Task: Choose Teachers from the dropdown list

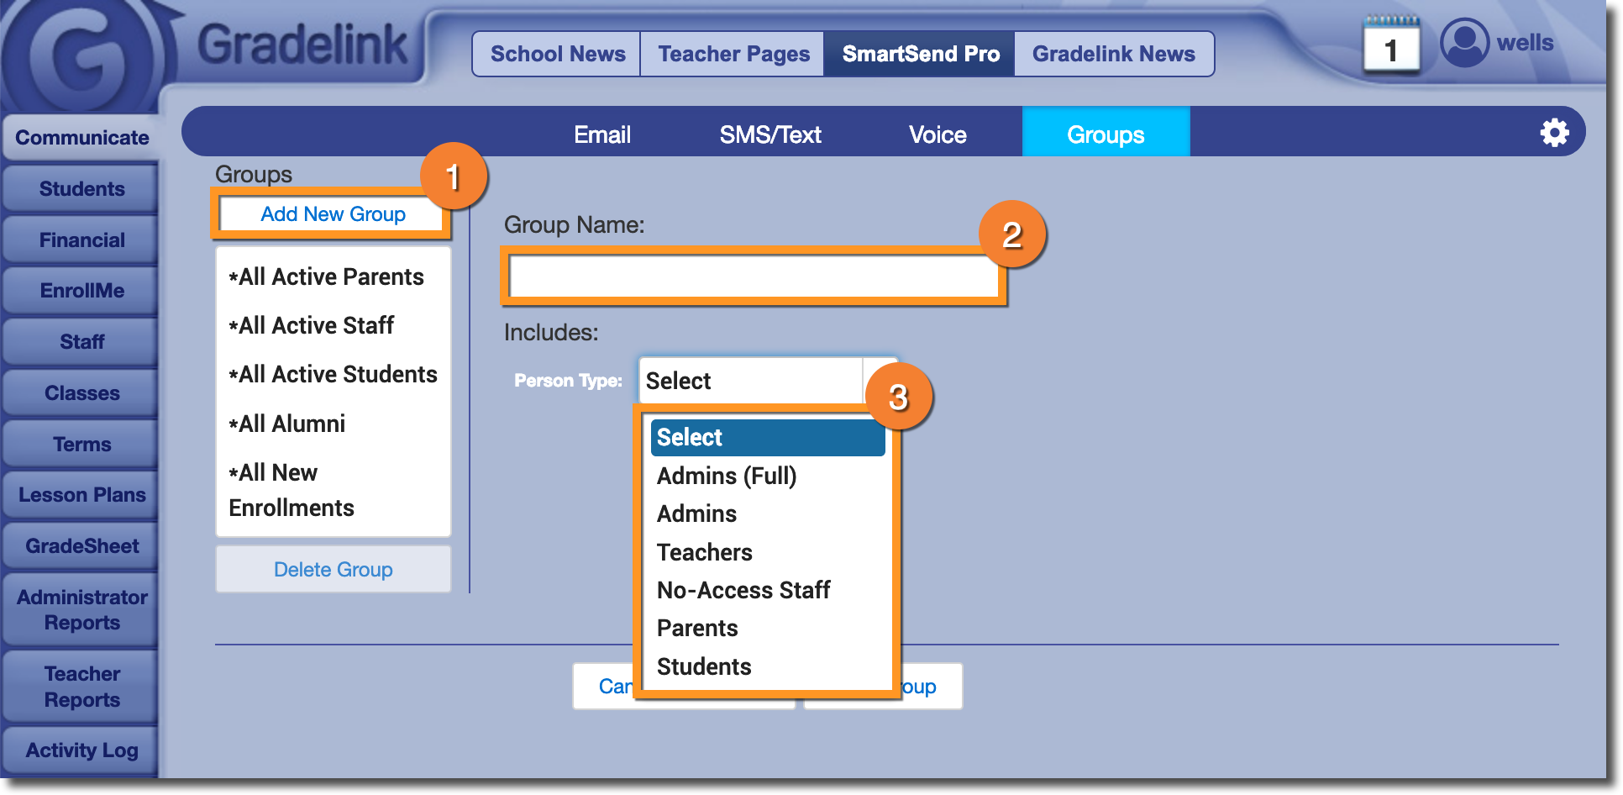Action: click(x=704, y=552)
